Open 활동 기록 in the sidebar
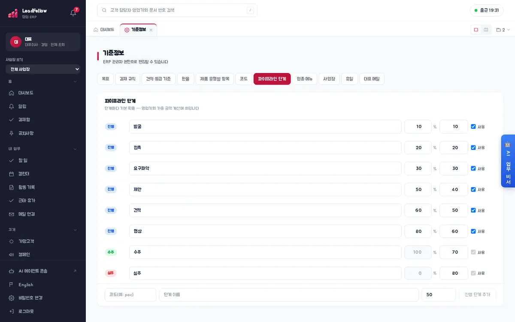Screen dimensions: 515x322 click(x=43, y=187)
